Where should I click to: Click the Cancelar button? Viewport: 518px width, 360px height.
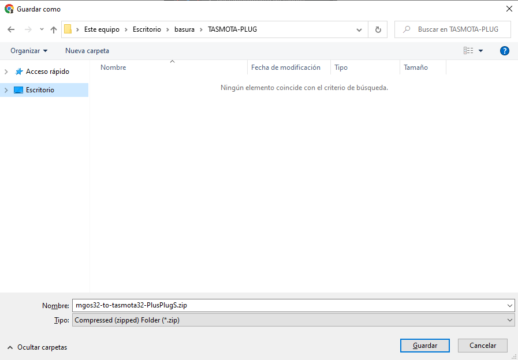[482, 346]
